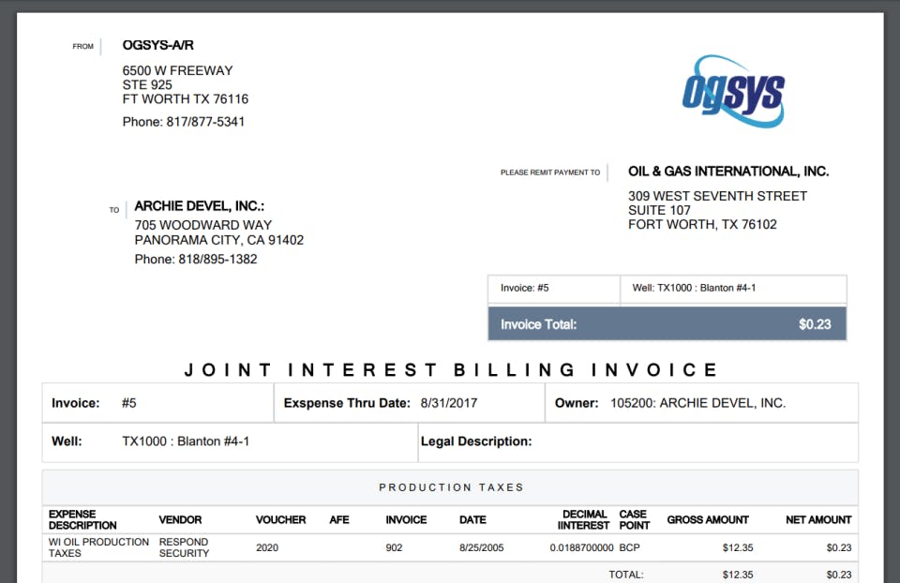Select well value TX1000 : Blanton #4-1 in details
Viewport: 900px width, 583px height.
click(x=186, y=441)
